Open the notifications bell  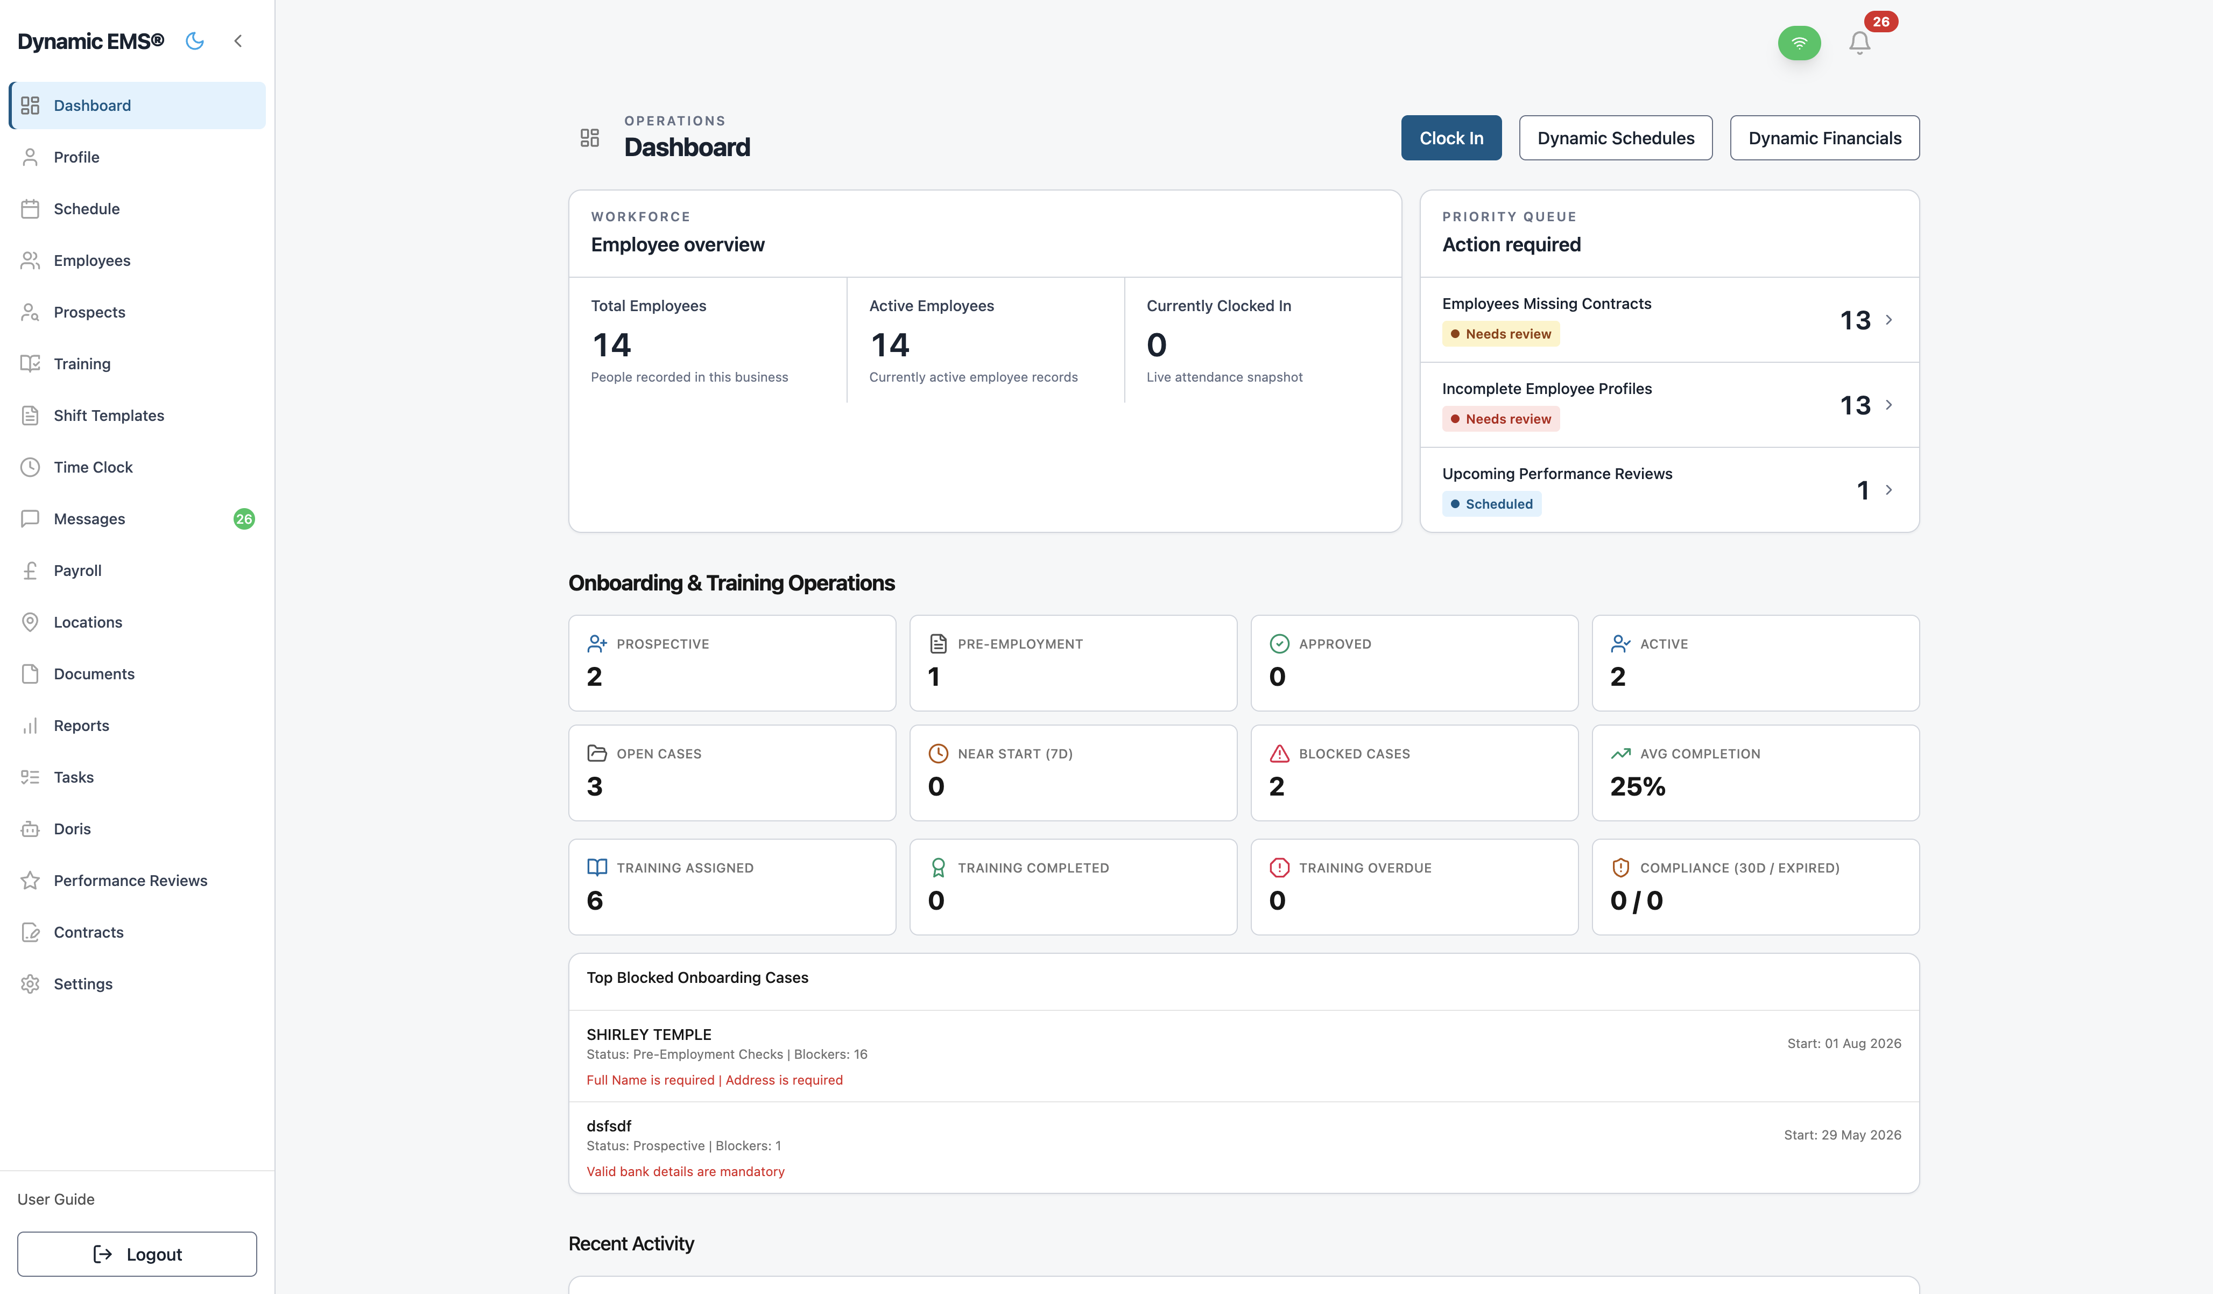[1859, 43]
